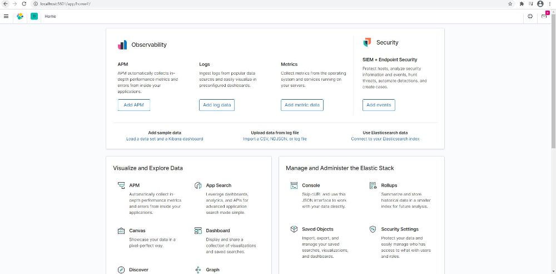This screenshot has width=556, height=274.
Task: Click the Metrics heading text
Action: 289,65
